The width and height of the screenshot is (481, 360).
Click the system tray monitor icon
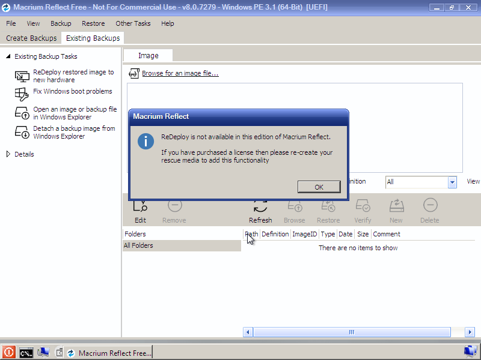471,352
